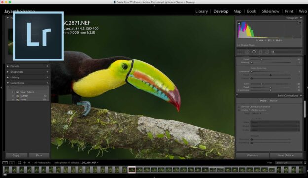Toggle the filter switch at filmstrip right

coord(305,163)
